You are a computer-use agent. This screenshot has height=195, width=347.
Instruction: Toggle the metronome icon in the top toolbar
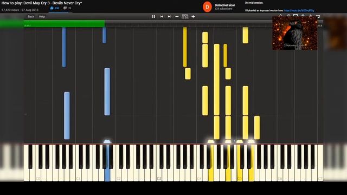[280, 16]
